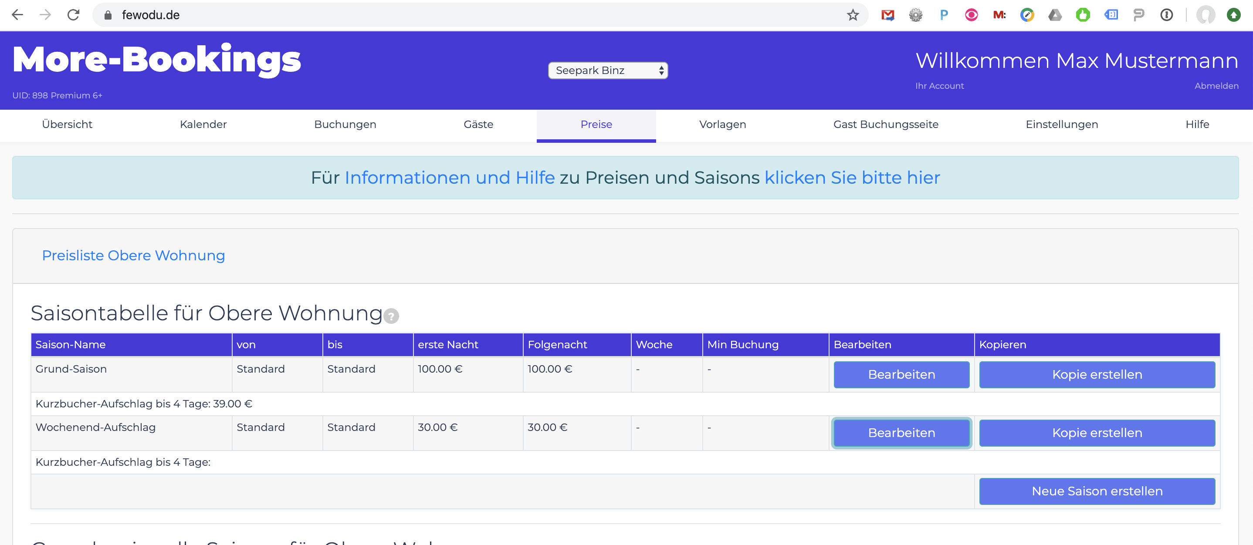
Task: Click the Grund-Saison name cell
Action: click(131, 374)
